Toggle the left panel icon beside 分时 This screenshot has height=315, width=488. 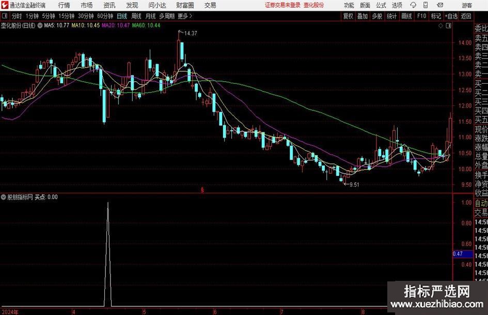4,16
